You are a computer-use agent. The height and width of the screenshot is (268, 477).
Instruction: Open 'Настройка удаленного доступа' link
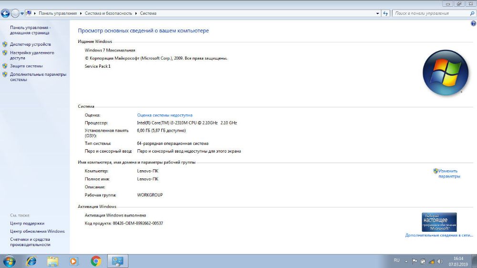(32, 55)
